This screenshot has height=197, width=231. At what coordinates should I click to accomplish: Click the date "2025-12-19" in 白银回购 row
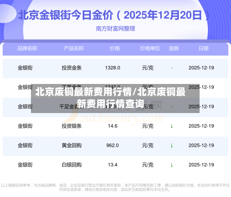click(x=201, y=165)
